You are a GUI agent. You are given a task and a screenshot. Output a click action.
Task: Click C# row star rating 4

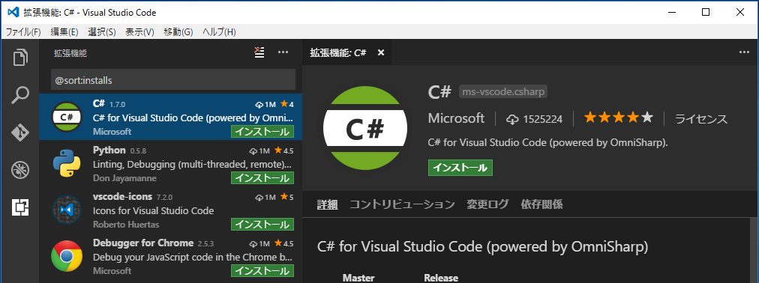287,104
